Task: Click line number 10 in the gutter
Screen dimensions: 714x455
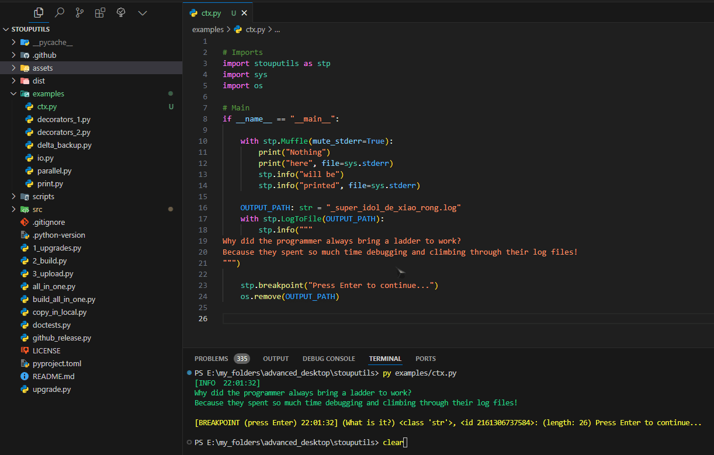Action: pyautogui.click(x=203, y=141)
